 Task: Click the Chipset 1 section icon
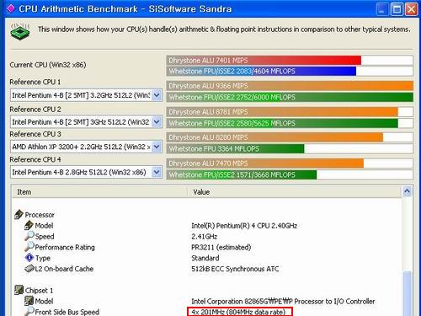click(19, 290)
